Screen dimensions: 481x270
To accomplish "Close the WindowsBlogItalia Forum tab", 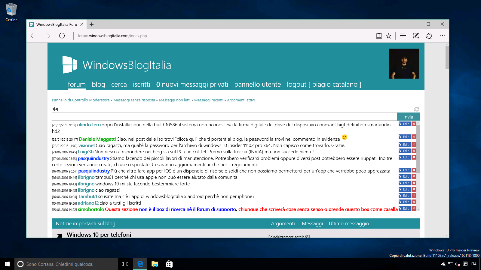I will pos(82,24).
